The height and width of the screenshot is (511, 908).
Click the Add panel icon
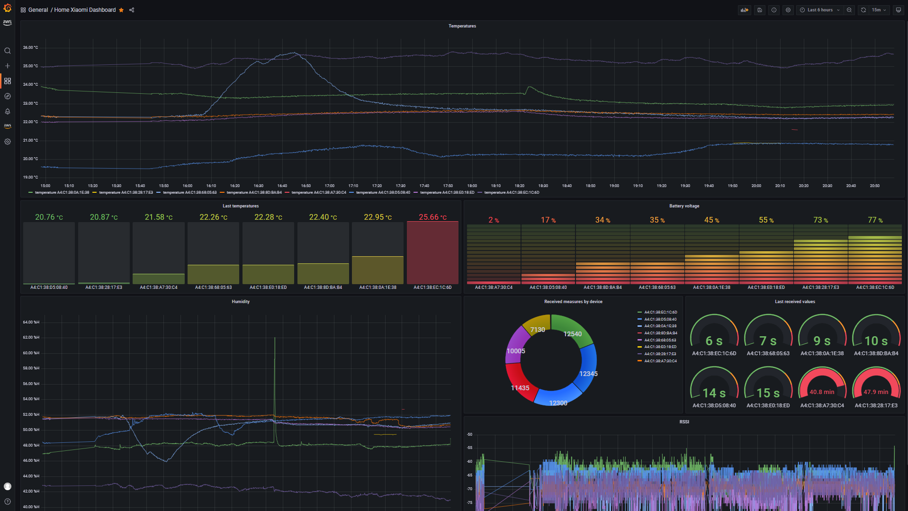[x=745, y=10]
